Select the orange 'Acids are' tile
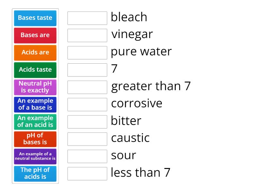257x192 pixels. [35, 52]
